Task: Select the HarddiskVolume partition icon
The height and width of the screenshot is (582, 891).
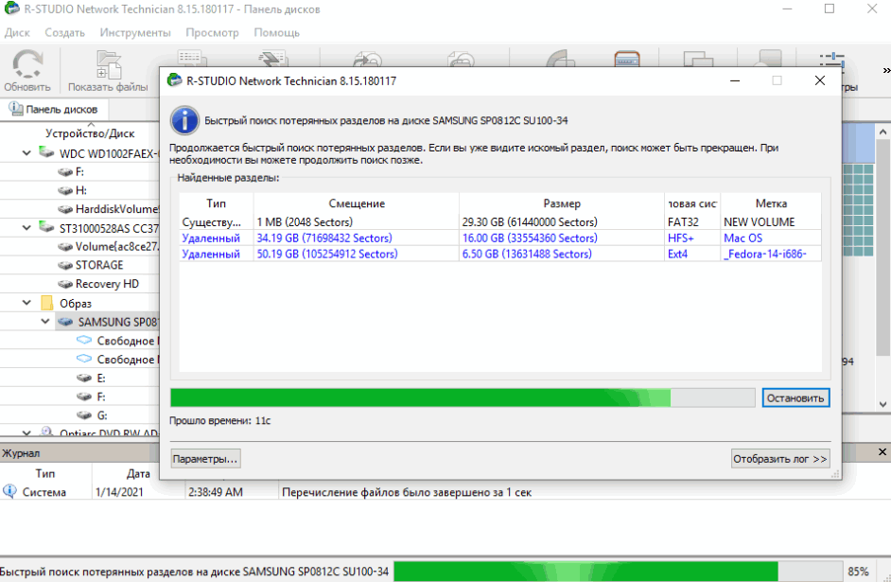Action: (65, 209)
